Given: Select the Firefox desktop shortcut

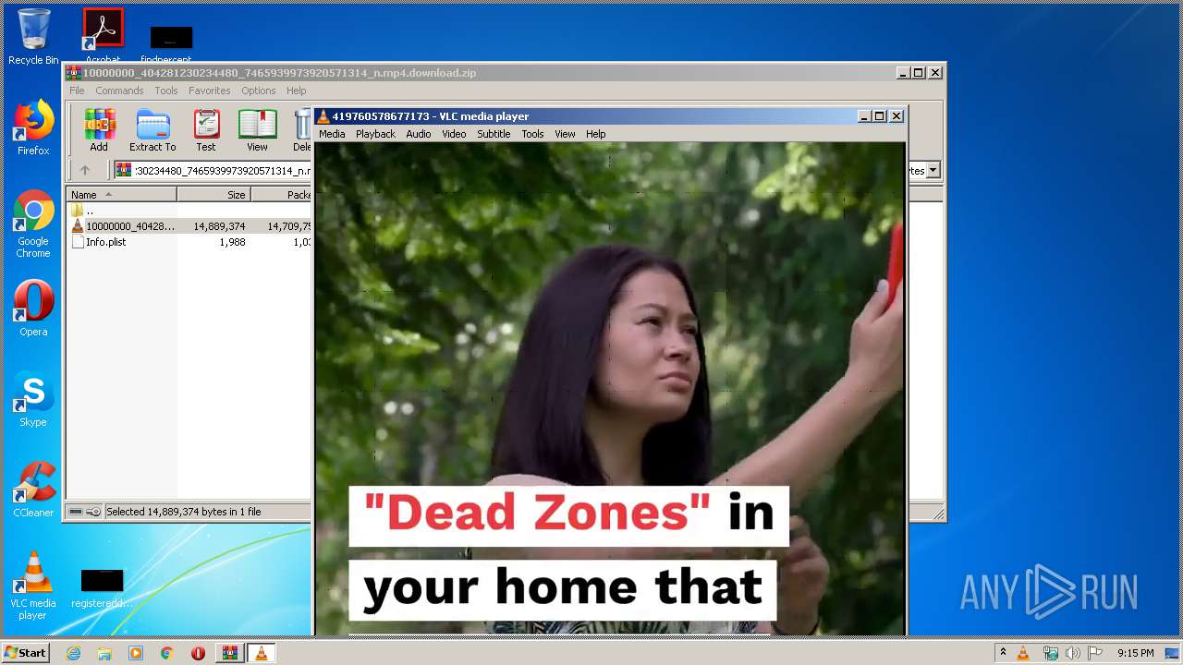Looking at the screenshot, I should coord(33,127).
